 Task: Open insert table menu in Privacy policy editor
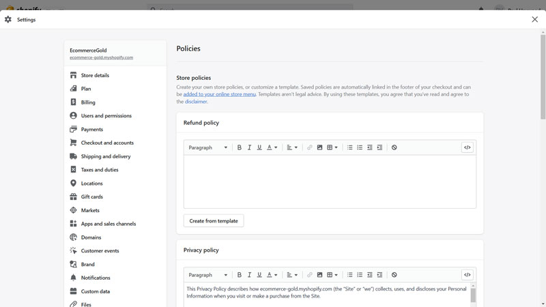[332, 275]
